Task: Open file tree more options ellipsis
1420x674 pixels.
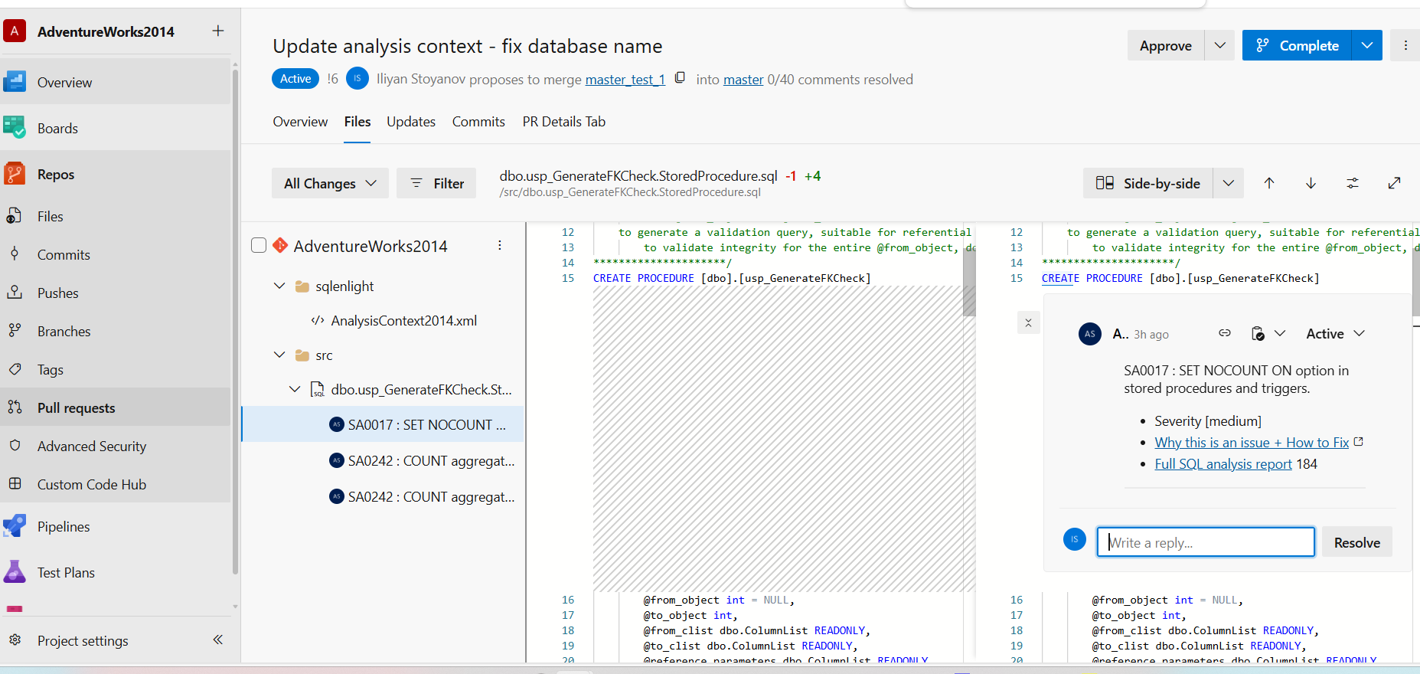Action: click(500, 245)
